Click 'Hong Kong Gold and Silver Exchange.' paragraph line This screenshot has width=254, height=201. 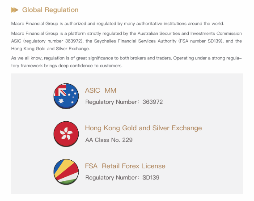point(51,49)
